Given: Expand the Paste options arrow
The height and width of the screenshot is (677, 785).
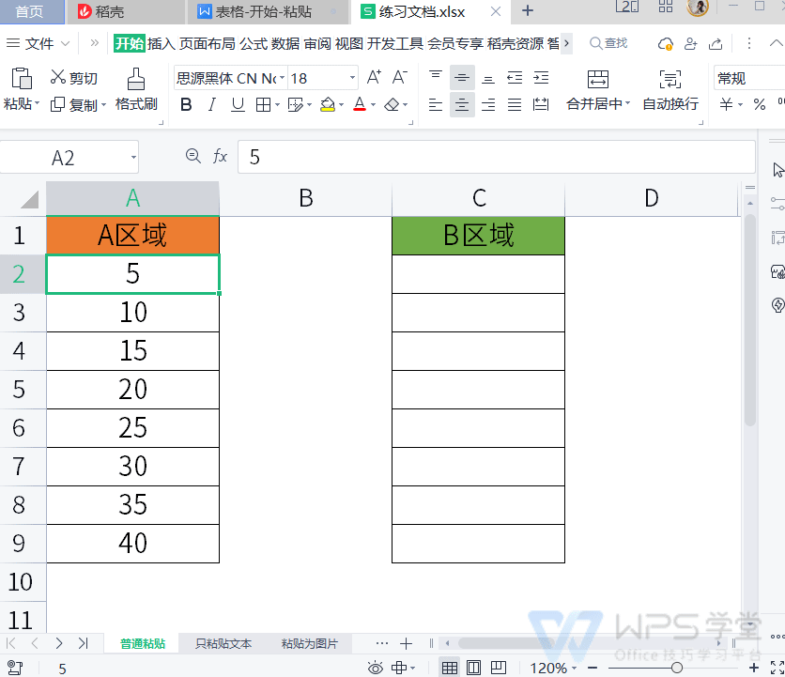Looking at the screenshot, I should (37, 104).
